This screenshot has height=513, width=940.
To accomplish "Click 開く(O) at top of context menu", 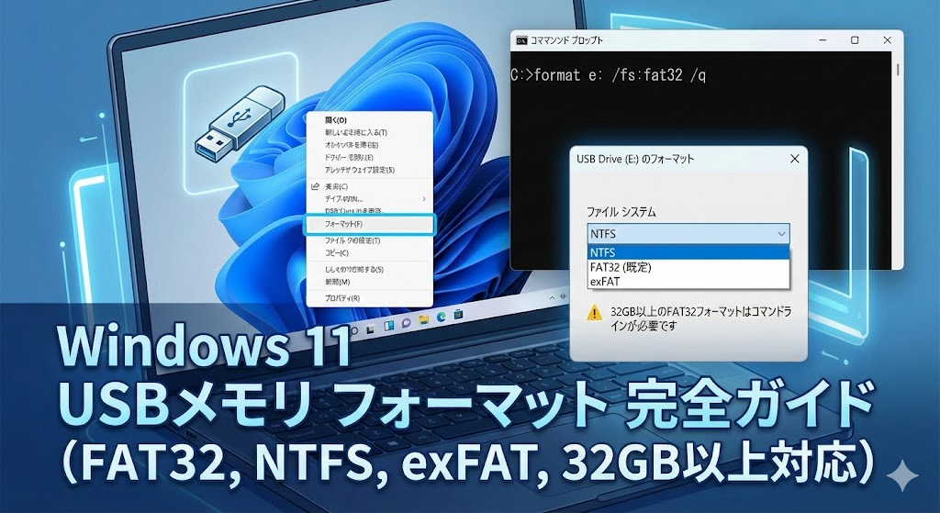I will (336, 120).
